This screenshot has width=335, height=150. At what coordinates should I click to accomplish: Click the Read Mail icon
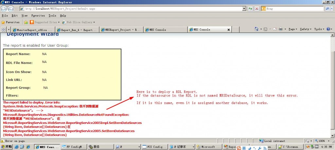(x=275, y=29)
